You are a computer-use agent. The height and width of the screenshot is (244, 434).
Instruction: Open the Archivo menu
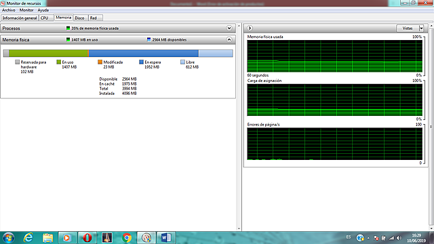[9, 10]
